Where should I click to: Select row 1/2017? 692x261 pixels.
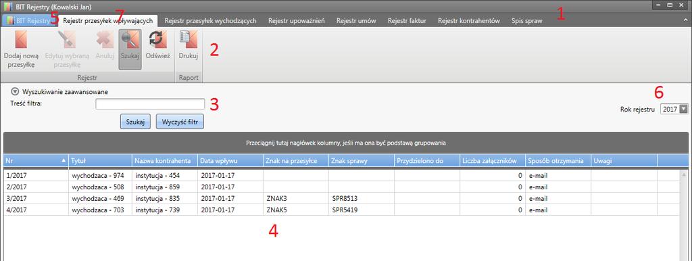tap(341, 175)
